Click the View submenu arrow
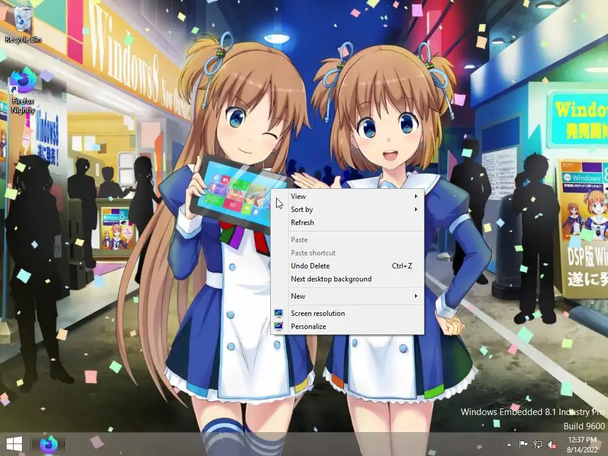The width and height of the screenshot is (608, 456). coord(416,196)
